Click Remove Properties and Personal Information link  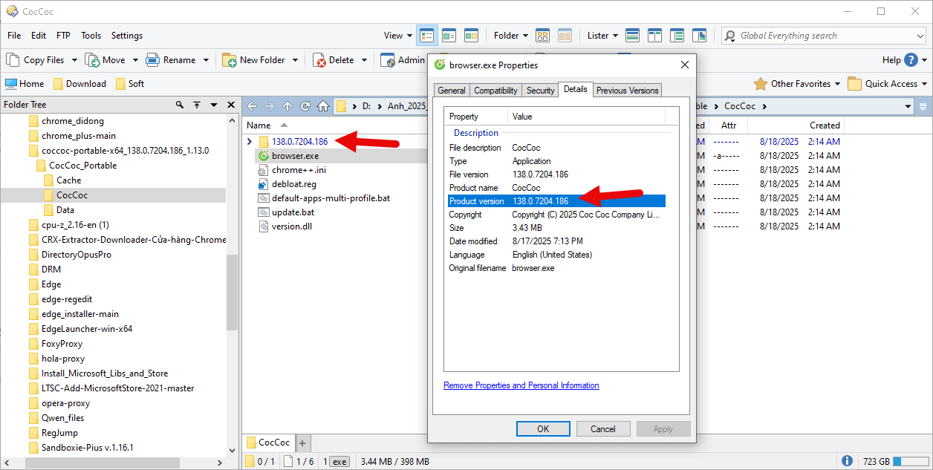(x=521, y=385)
